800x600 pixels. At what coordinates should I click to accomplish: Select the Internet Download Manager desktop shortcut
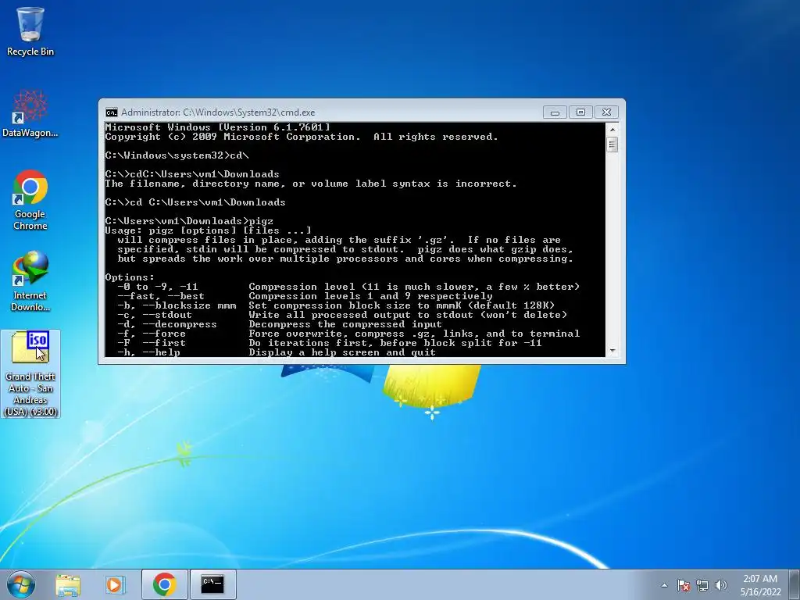30,280
